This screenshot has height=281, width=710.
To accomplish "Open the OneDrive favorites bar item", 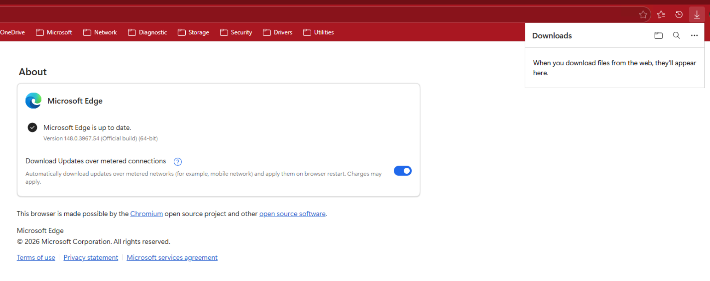I will coord(12,32).
